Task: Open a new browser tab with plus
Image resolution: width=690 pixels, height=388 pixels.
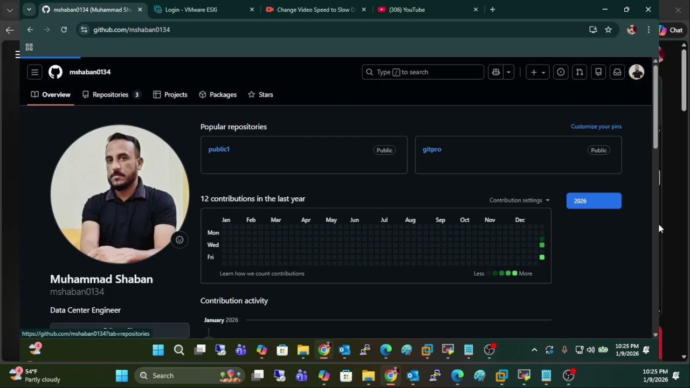Action: click(492, 10)
